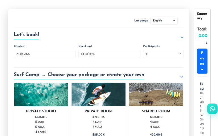The image size is (218, 136).
Task: Click 6 NIGHTS in the Shared Room card
Action: 156,117
